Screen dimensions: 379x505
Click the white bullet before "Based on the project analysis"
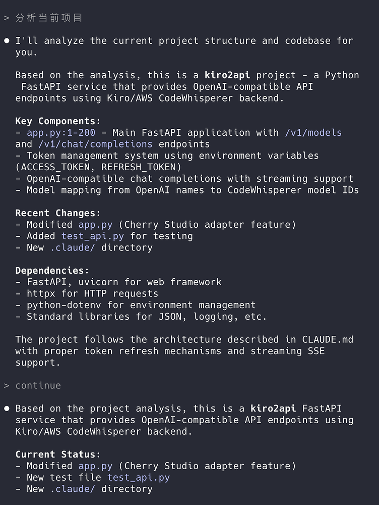(x=7, y=409)
